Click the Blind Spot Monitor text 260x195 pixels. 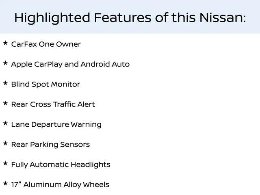45,84
